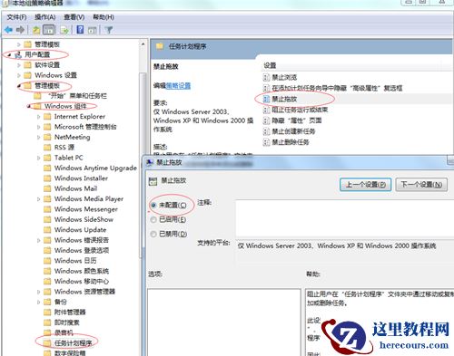Select the Windows Anytime Upgrade tree item

pyautogui.click(x=95, y=168)
